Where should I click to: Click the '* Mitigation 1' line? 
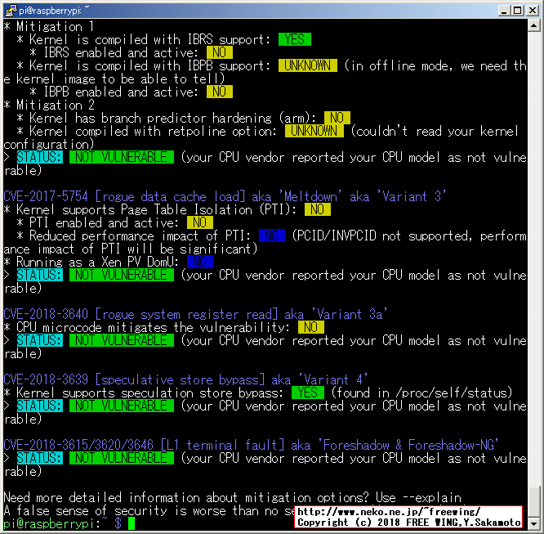coord(48,26)
